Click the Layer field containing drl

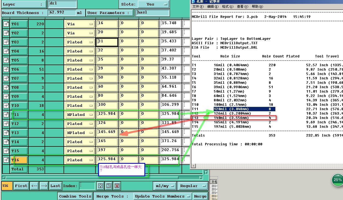(62, 4)
